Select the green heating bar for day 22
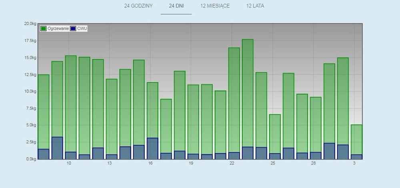The height and width of the screenshot is (188, 400). pyautogui.click(x=234, y=100)
